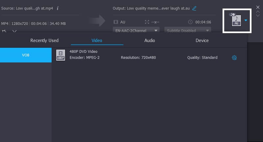Open the Device tab
263x142 pixels.
tap(202, 40)
